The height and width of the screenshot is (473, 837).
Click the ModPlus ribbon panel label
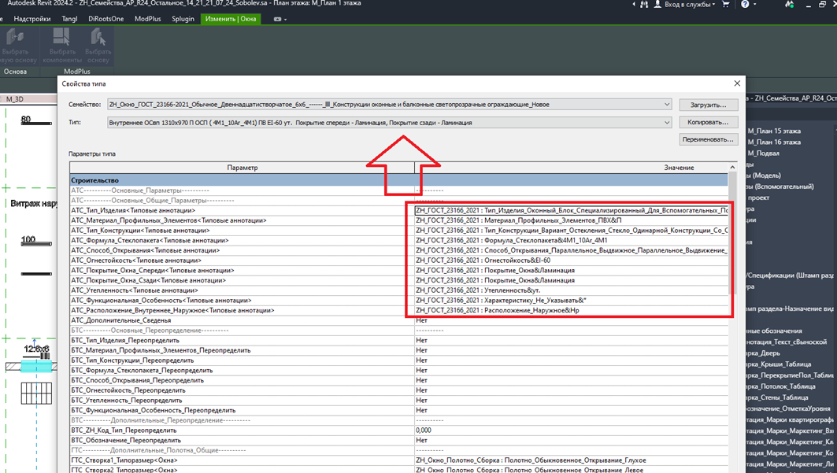[x=77, y=72]
